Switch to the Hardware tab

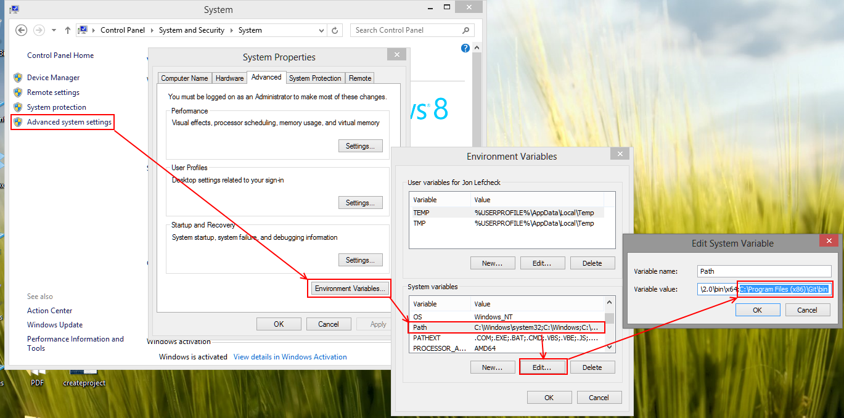click(229, 78)
